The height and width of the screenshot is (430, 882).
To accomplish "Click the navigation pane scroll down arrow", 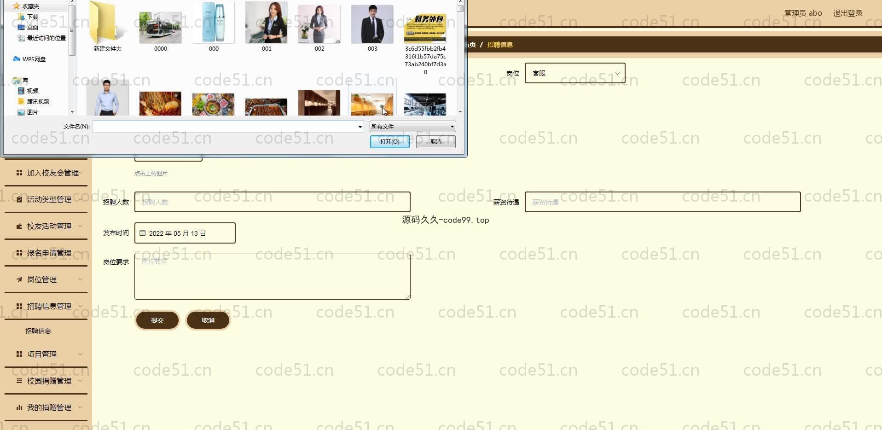I will pos(72,111).
